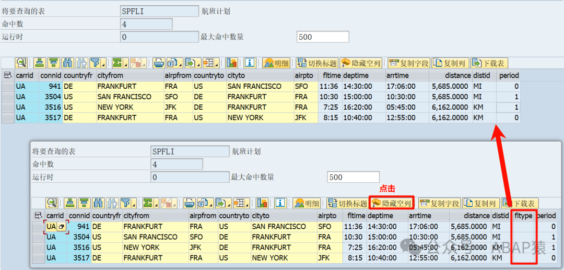Select row 3504 via lower table row selector
Viewport: 564px width, 270px height.
39,237
